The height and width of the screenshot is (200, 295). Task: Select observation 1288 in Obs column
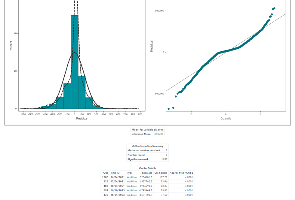tap(105, 177)
